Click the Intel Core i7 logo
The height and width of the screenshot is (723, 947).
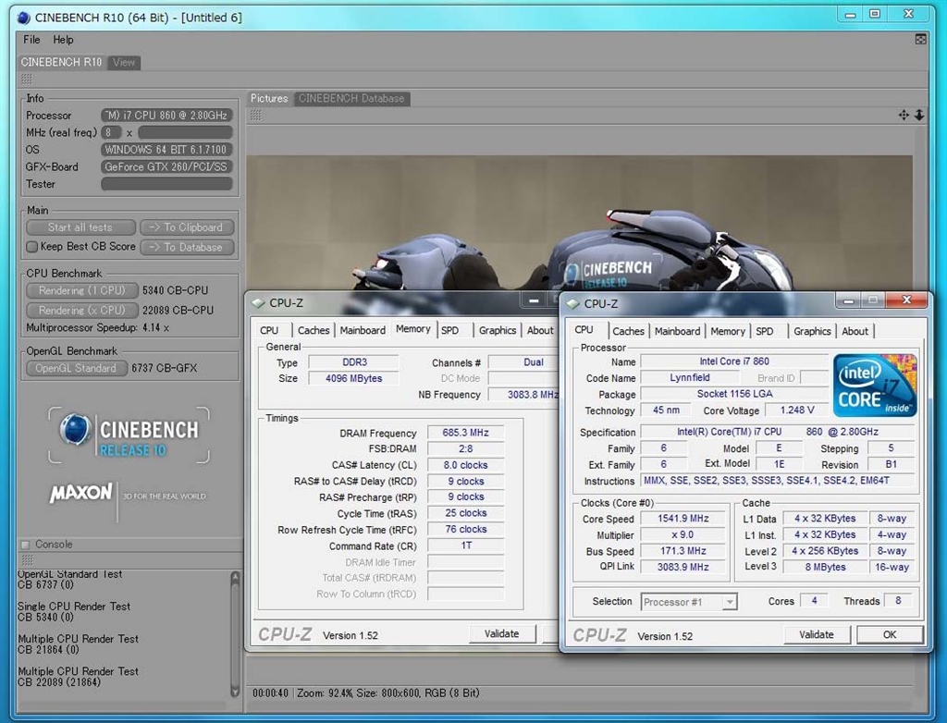click(875, 384)
